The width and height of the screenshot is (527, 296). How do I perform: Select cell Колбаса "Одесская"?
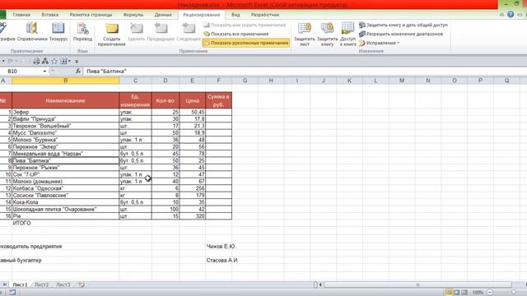click(x=66, y=188)
